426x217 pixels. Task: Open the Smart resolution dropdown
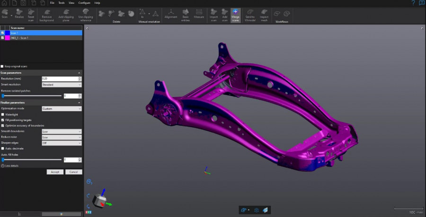[x=62, y=85]
